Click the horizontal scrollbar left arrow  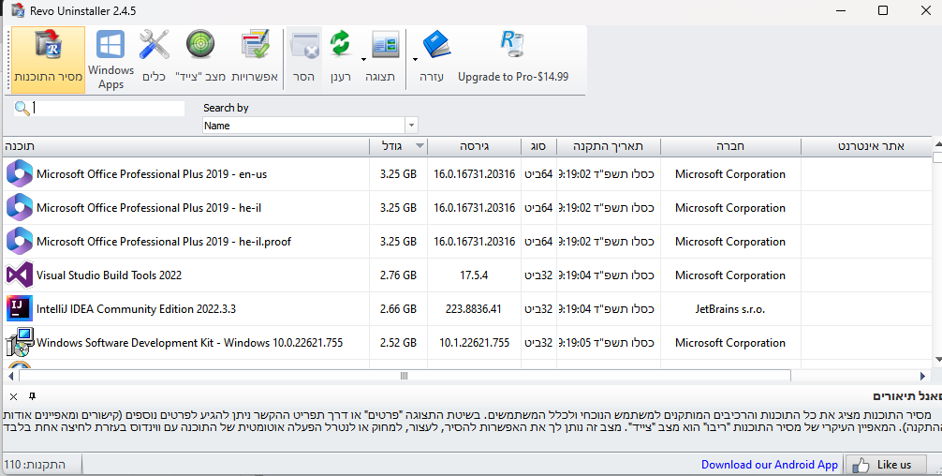tap(10, 376)
